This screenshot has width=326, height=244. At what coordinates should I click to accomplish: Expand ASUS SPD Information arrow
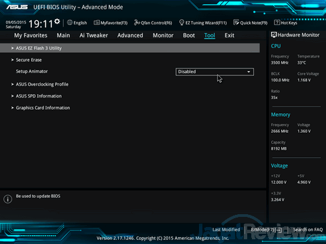pos(12,96)
